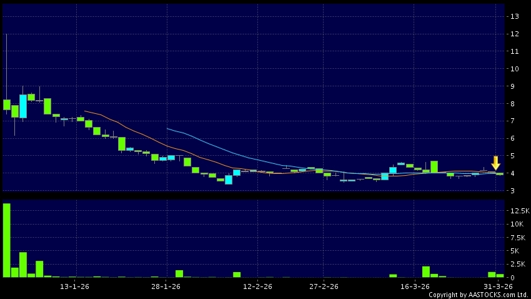Click the 27-2-26 date on the time axis

(x=323, y=286)
